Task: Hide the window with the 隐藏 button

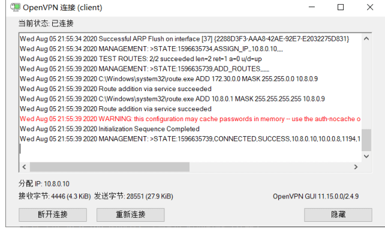Action: click(x=338, y=215)
